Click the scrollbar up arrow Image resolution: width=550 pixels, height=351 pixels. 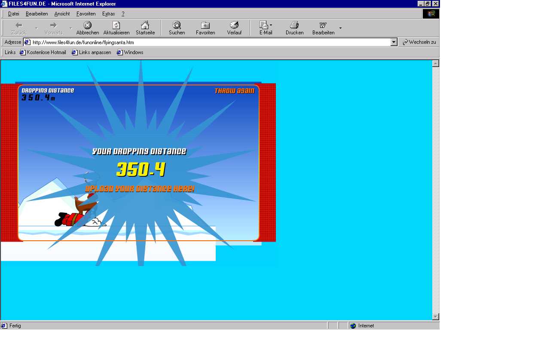coord(436,64)
